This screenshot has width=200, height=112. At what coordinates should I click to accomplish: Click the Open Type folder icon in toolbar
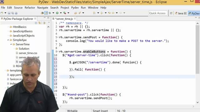coord(76,13)
